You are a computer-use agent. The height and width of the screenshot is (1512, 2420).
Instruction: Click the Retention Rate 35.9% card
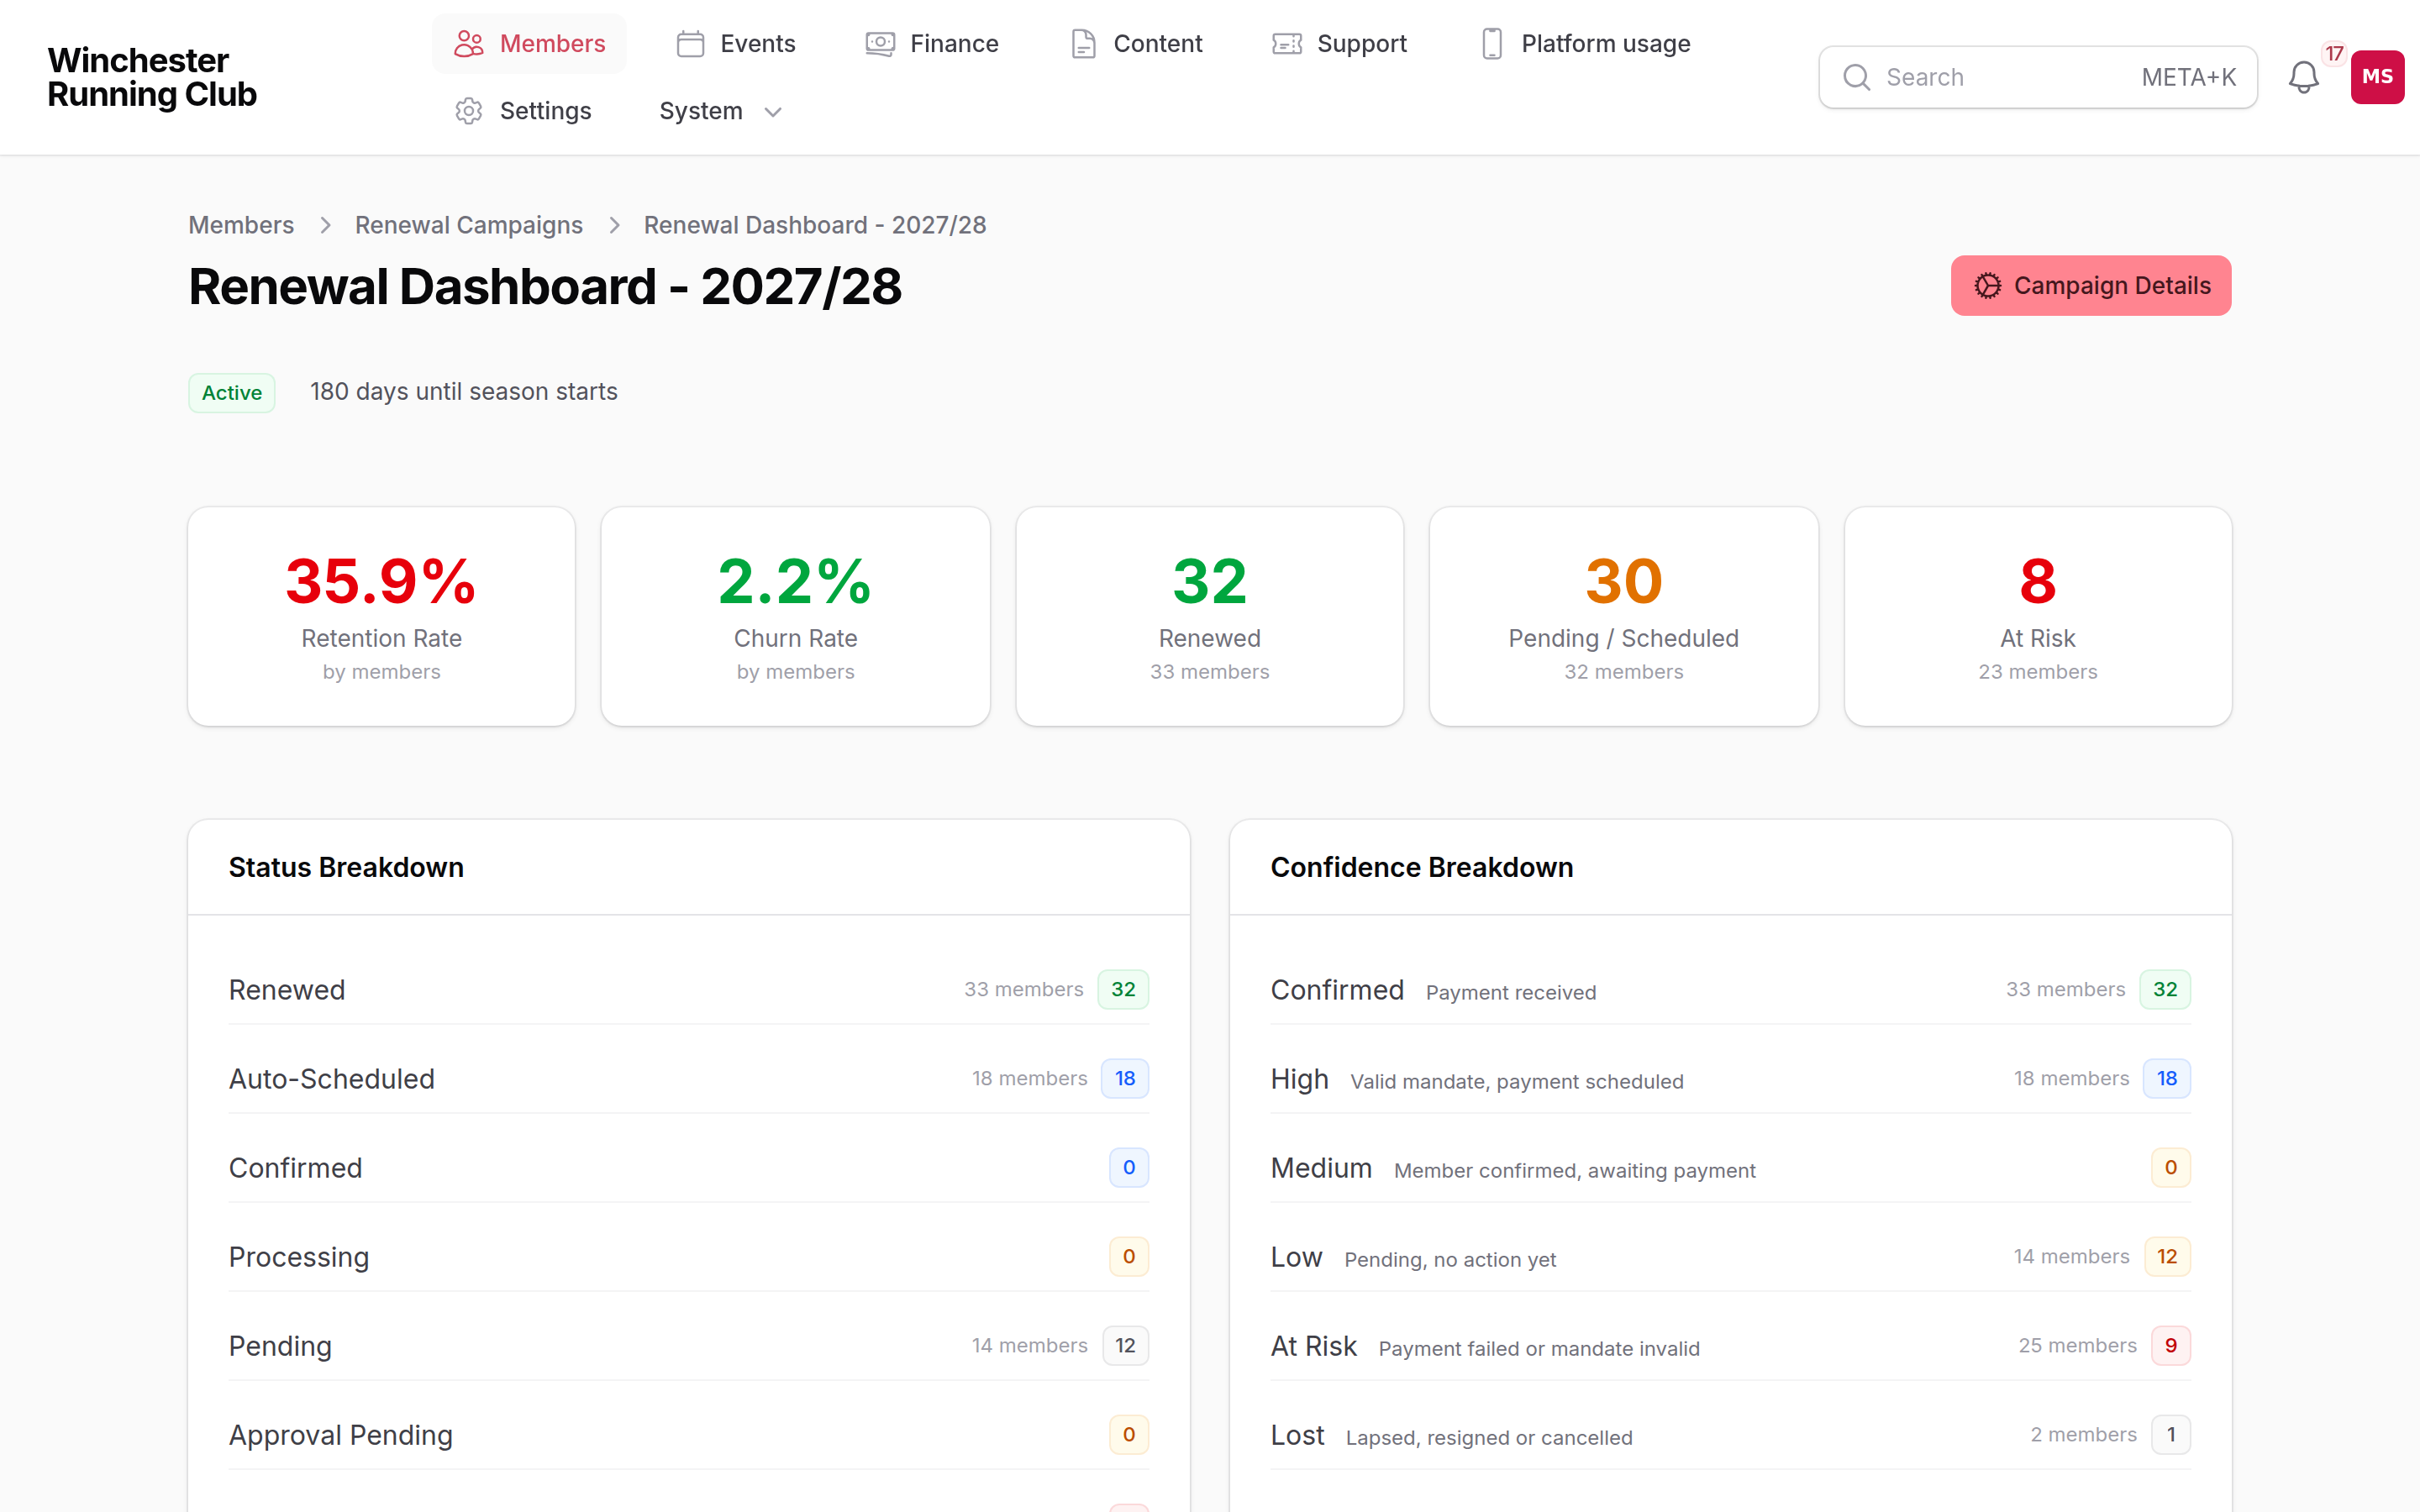coord(381,616)
